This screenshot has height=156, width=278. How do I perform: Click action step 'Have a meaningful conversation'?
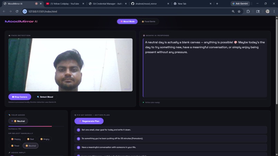pyautogui.click(x=171, y=147)
